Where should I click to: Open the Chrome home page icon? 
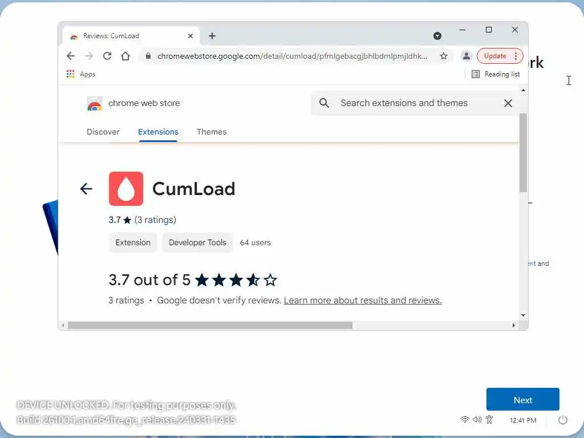(x=125, y=56)
